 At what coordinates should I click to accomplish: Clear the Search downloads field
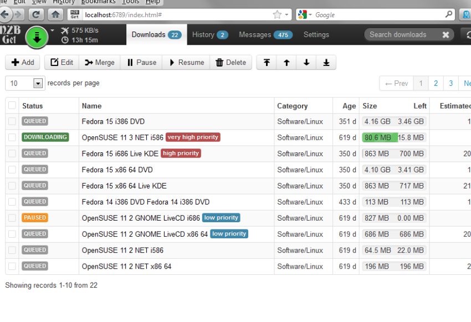[446, 35]
